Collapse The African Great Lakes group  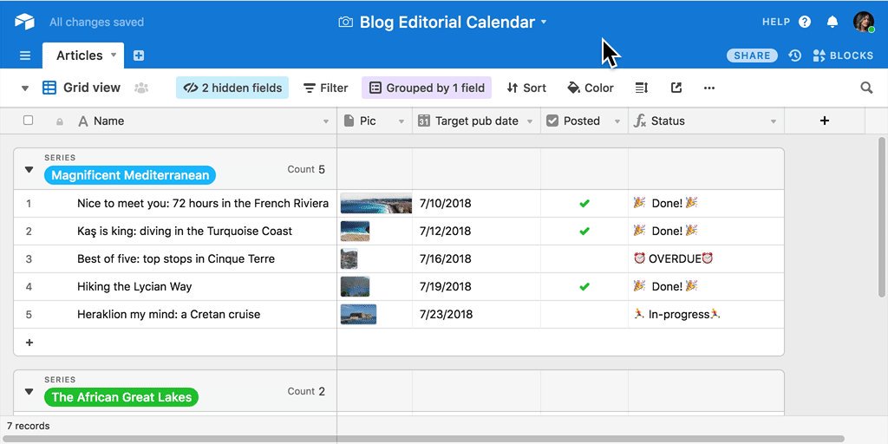29,392
